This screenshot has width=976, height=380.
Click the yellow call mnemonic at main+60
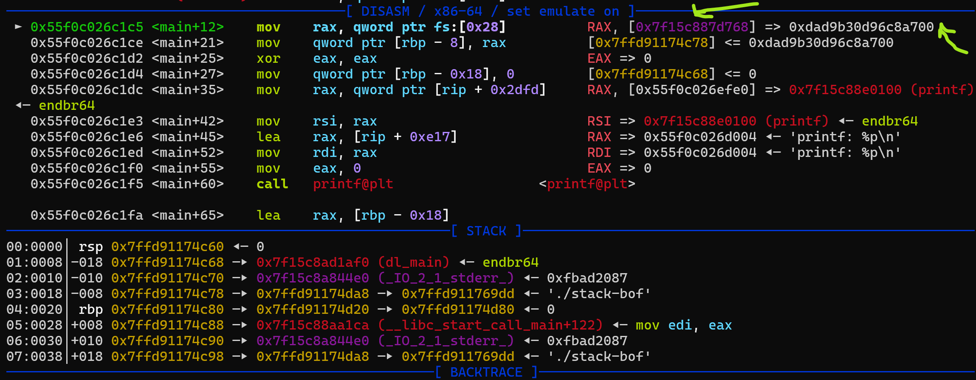click(272, 184)
